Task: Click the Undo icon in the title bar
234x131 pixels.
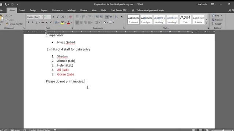Action: coord(6,4)
